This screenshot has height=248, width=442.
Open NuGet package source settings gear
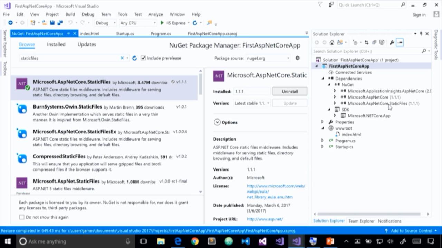point(297,58)
